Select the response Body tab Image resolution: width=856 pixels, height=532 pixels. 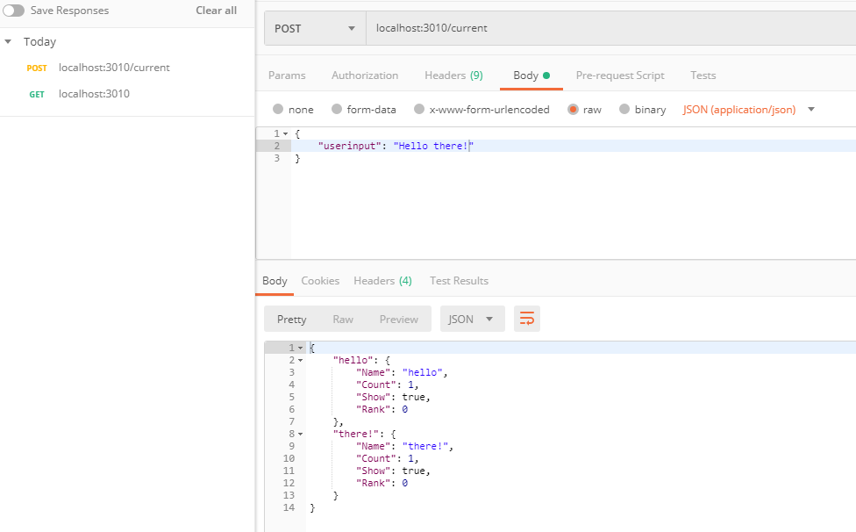pos(275,281)
